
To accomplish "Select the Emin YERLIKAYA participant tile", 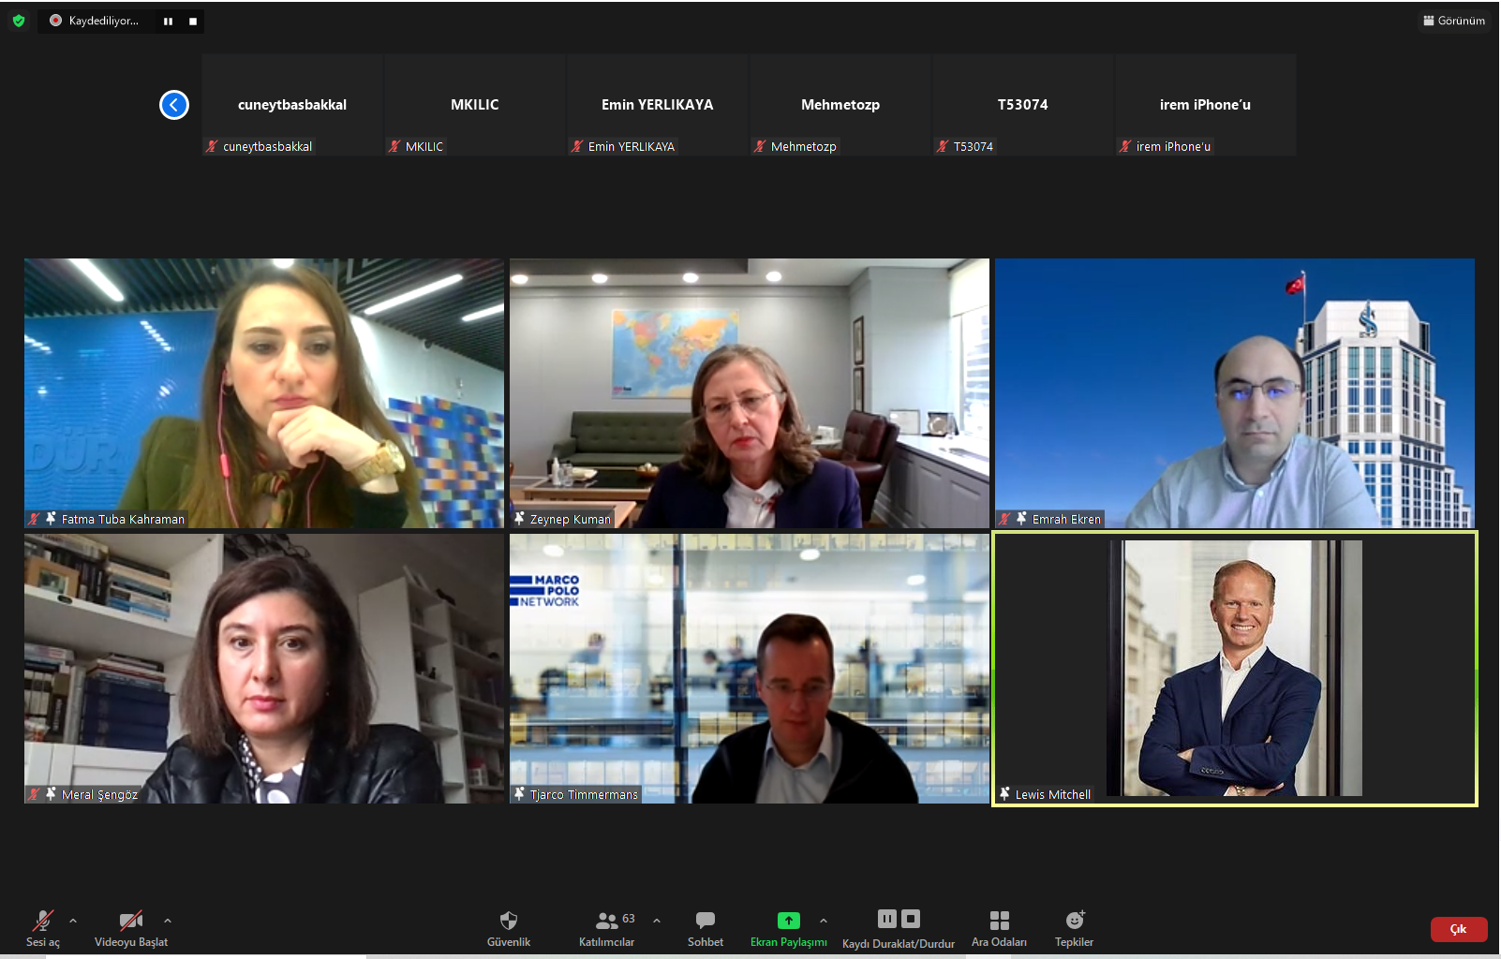I will click(x=658, y=105).
